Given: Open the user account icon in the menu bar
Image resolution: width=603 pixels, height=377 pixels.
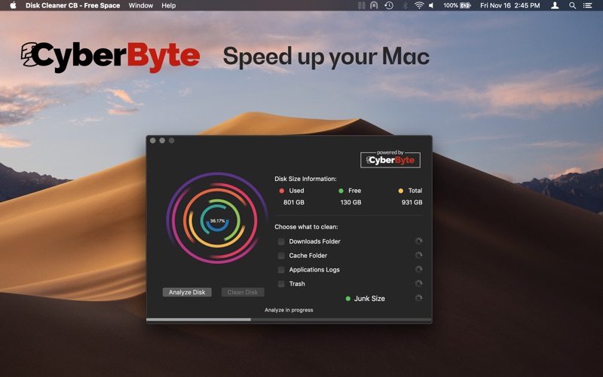Looking at the screenshot, I should pyautogui.click(x=555, y=5).
